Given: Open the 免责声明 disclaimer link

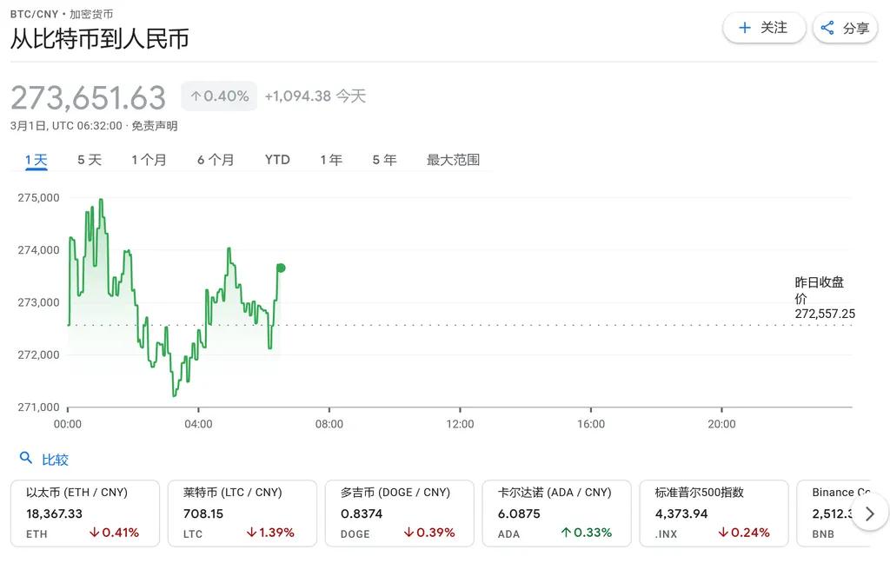Looking at the screenshot, I should 155,126.
